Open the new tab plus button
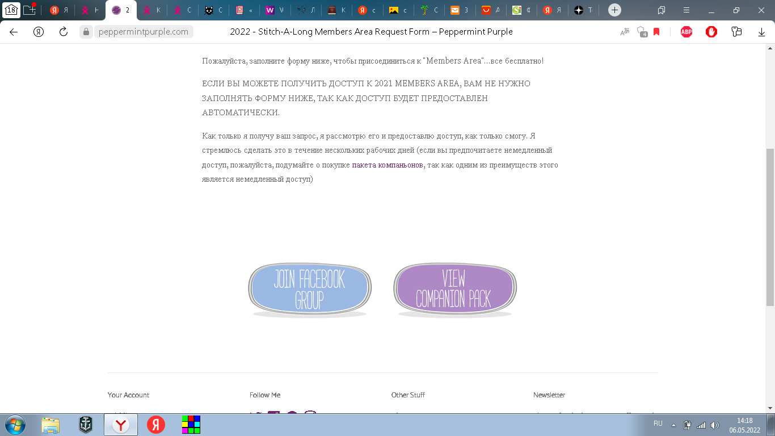Screen dimensions: 775x436 coord(614,10)
